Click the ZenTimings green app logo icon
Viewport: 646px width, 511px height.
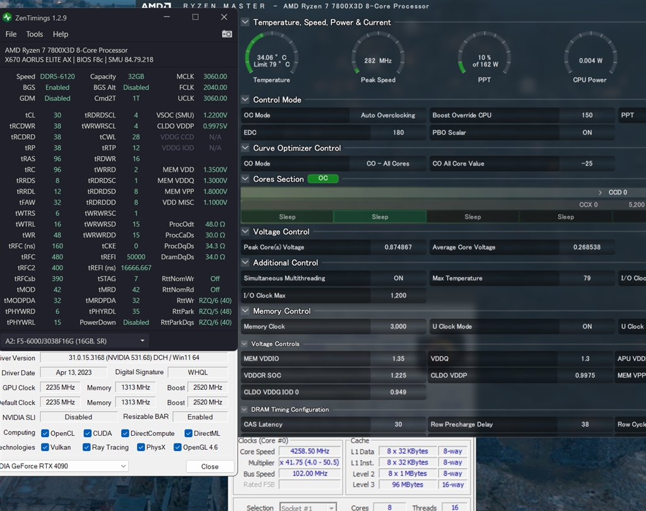tap(8, 17)
